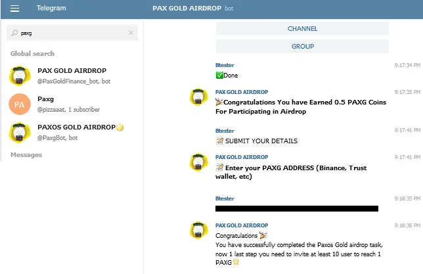Image resolution: width=423 pixels, height=274 pixels.
Task: Click the Global search heading
Action: tap(32, 54)
